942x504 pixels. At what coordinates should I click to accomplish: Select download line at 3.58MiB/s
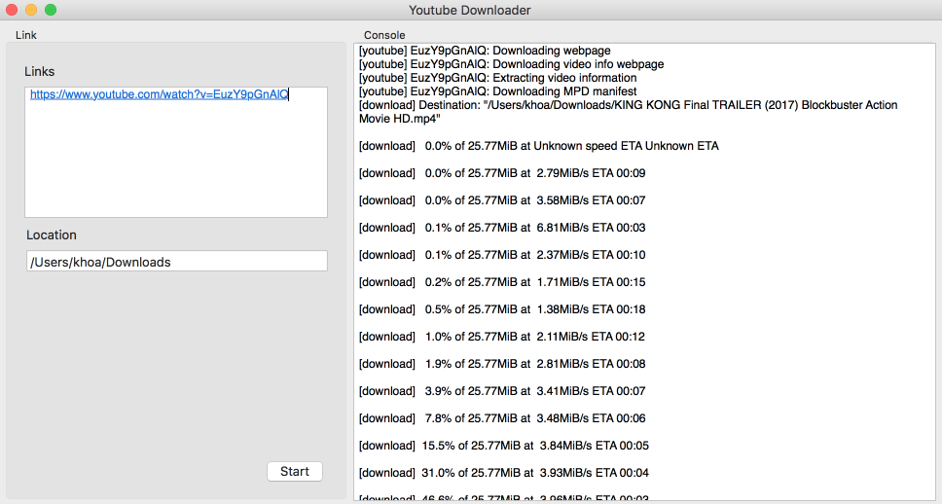click(501, 200)
